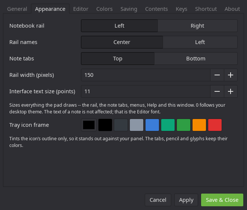Select the Shortcut tab
Screen dimensions: 247x210
click(206, 9)
